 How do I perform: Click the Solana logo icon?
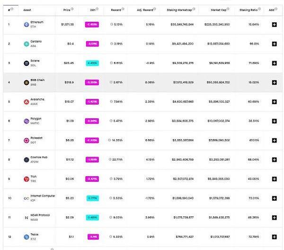[27, 63]
